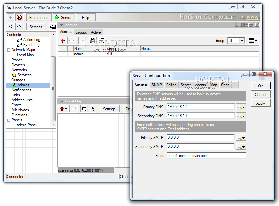Click Settings button above Contents
The width and height of the screenshot is (279, 206).
(x=36, y=27)
